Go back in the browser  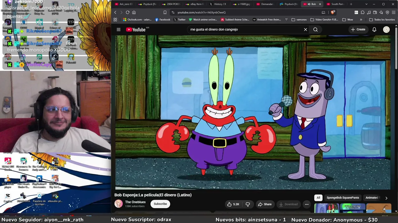tap(115, 12)
